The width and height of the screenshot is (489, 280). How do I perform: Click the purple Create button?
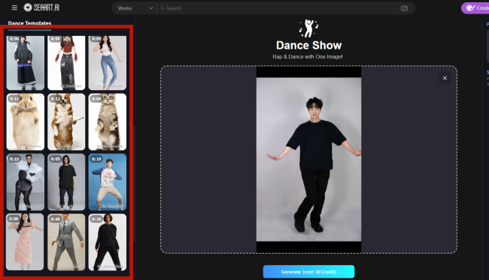pos(475,8)
